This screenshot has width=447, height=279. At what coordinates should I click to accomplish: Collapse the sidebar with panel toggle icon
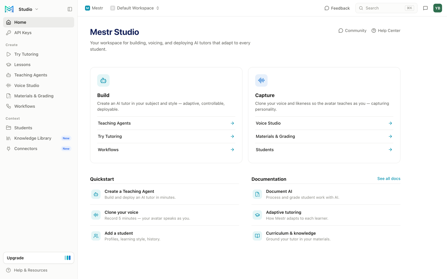click(70, 9)
